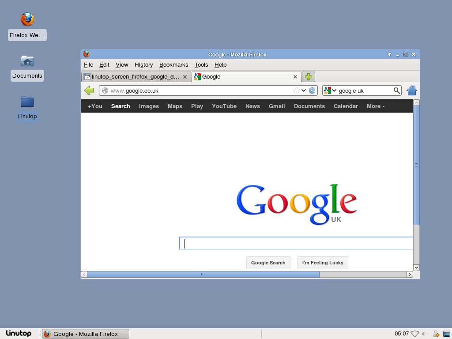This screenshot has height=339, width=452.
Task: Expand the More menu in Google bar
Action: point(376,106)
